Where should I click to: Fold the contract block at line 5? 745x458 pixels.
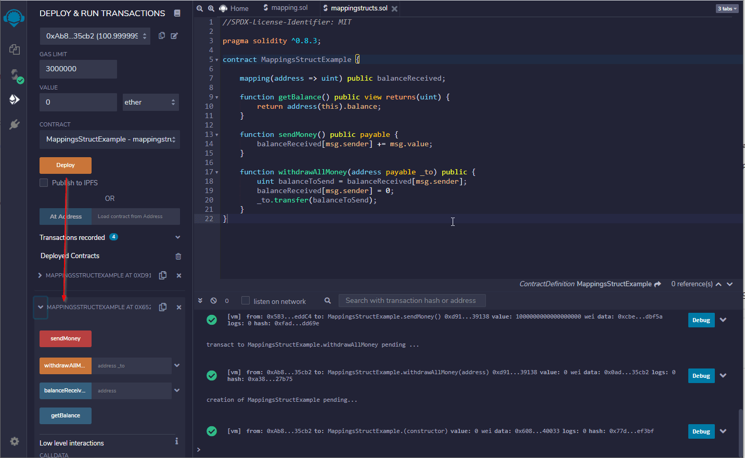(217, 60)
